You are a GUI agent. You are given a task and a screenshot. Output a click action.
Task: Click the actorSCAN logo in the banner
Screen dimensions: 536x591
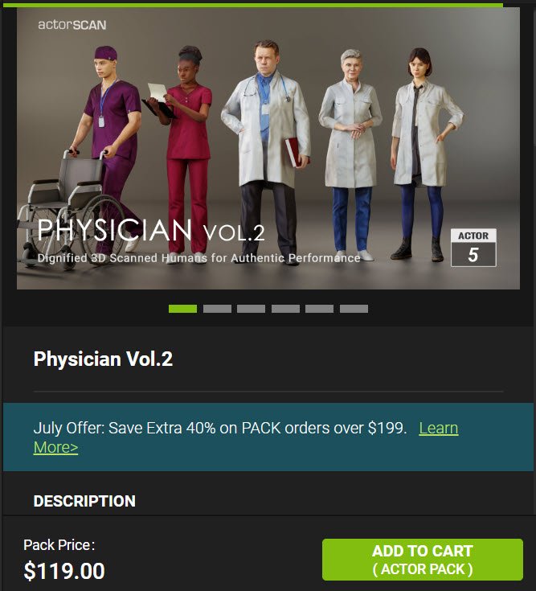click(x=72, y=25)
